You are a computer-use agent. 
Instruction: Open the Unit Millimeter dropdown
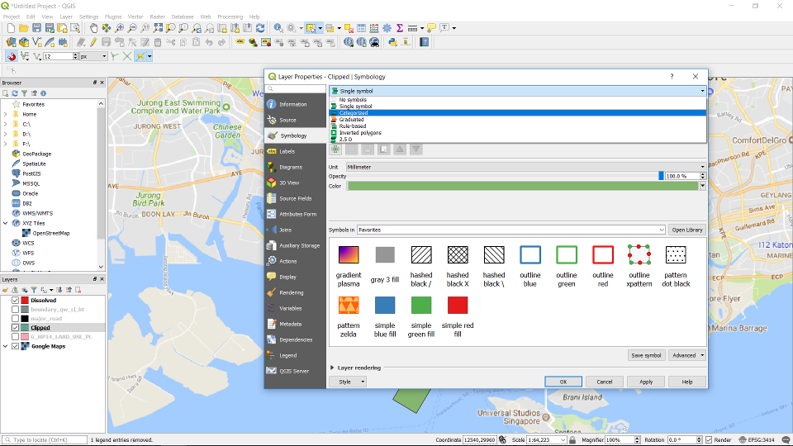(x=526, y=167)
